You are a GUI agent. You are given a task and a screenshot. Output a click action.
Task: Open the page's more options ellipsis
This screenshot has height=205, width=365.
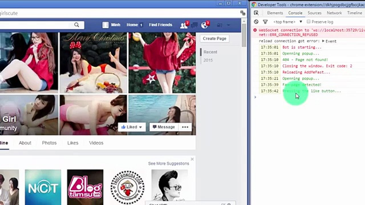pyautogui.click(x=185, y=127)
